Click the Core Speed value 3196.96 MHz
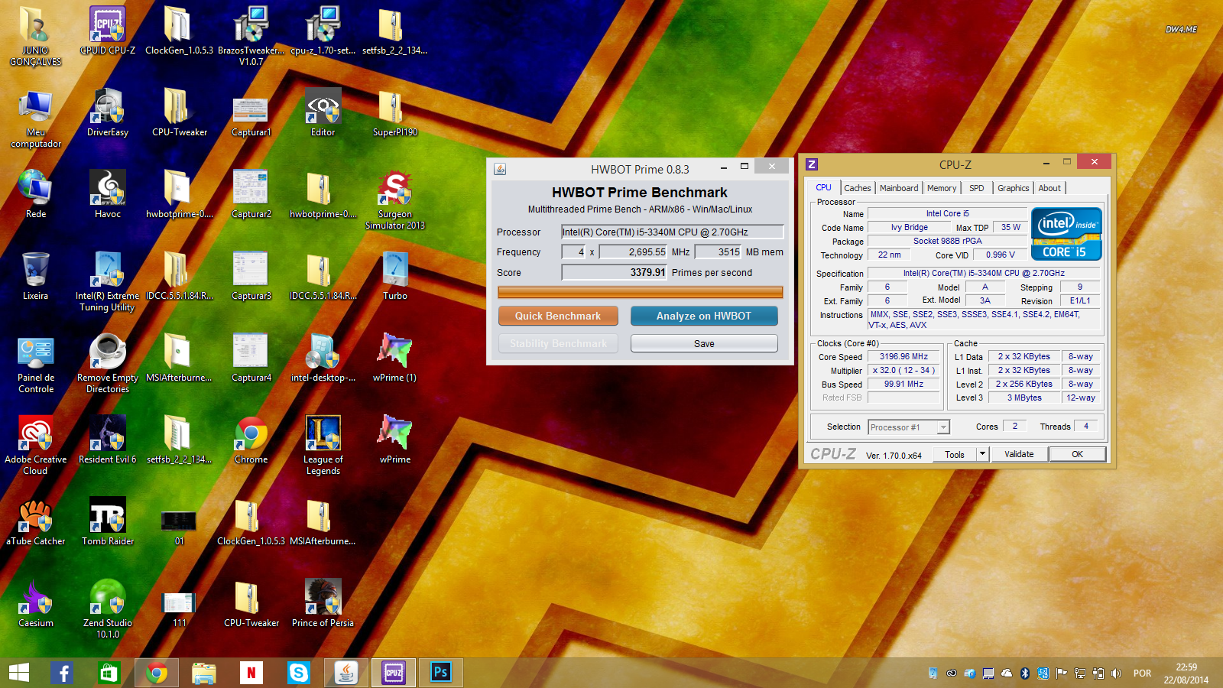This screenshot has width=1223, height=688. click(903, 357)
